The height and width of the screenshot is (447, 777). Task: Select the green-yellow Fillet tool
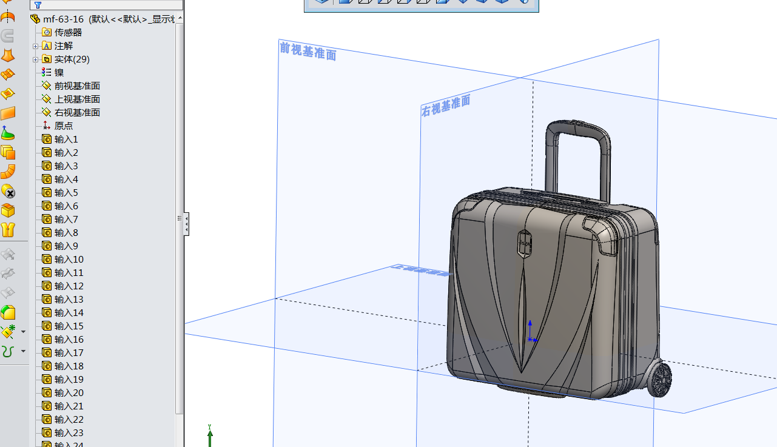(x=8, y=312)
